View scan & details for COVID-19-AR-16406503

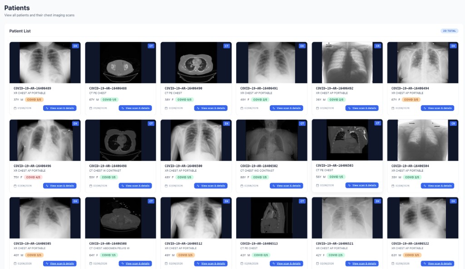tap(362, 185)
